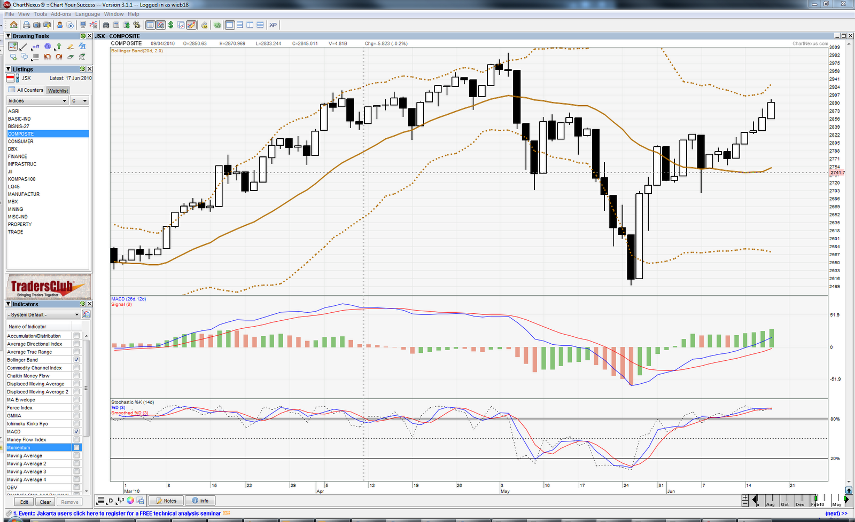Select the four-pane grid layout icon
The height and width of the screenshot is (522, 855).
pyautogui.click(x=260, y=25)
